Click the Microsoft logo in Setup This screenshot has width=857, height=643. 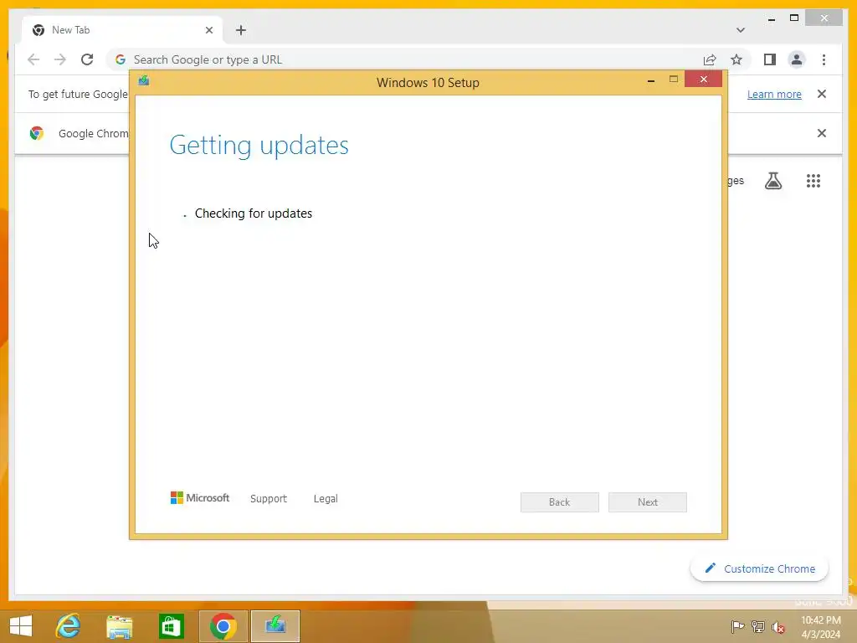point(199,497)
